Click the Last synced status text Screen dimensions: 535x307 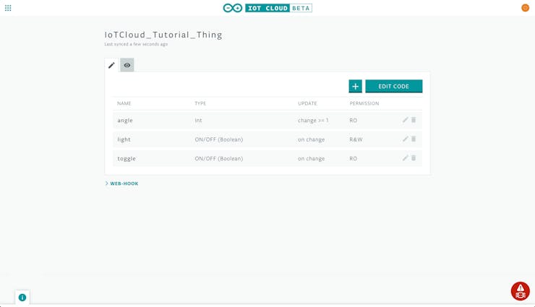coord(136,44)
